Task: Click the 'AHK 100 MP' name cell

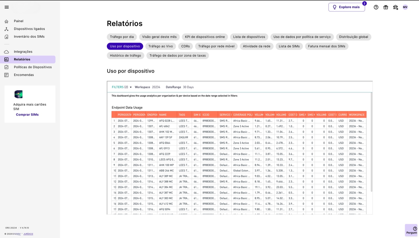Action: pyautogui.click(x=167, y=165)
